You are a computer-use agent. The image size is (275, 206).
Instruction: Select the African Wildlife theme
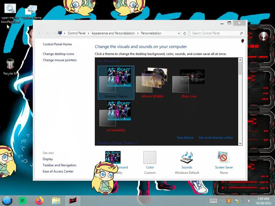click(x=153, y=83)
